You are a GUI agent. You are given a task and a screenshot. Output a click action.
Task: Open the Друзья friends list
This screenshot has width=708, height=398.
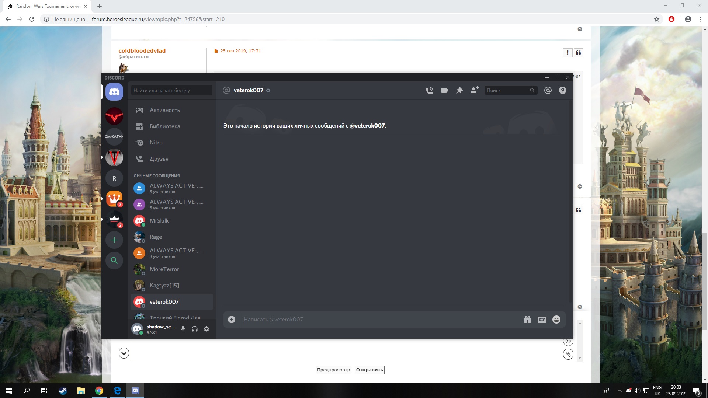tap(172, 159)
